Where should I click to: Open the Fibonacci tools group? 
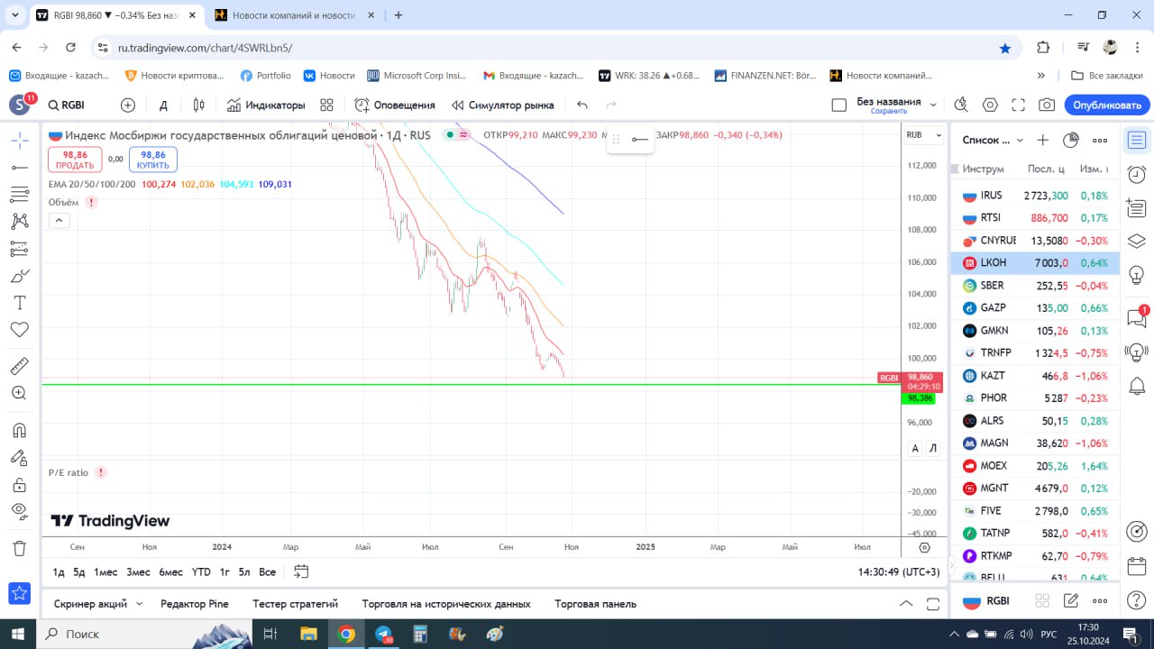[19, 194]
